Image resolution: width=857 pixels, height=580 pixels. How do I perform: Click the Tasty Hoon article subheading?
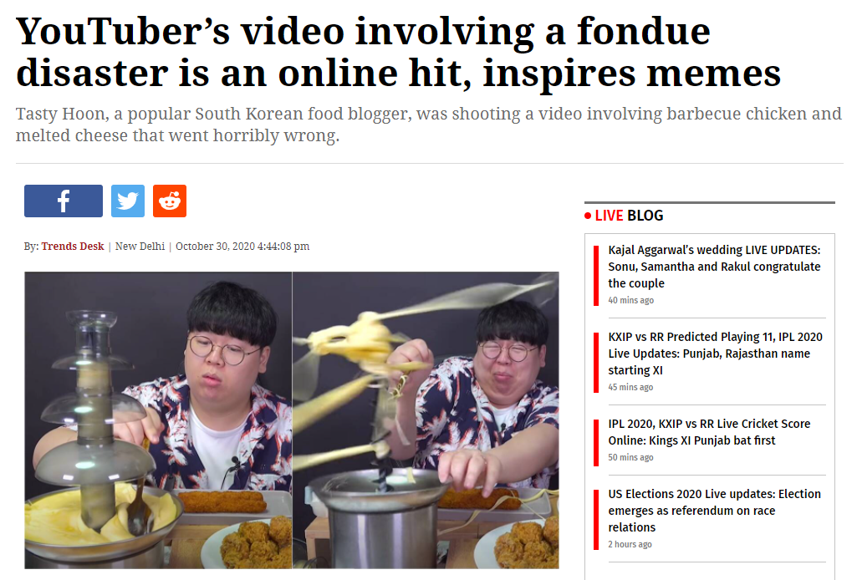pyautogui.click(x=428, y=125)
